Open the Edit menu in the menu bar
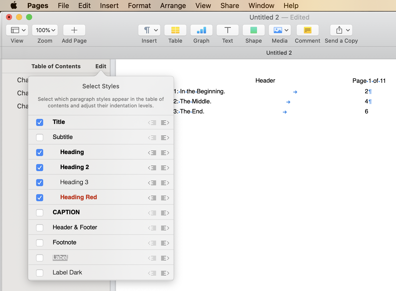396x291 pixels. pos(84,6)
